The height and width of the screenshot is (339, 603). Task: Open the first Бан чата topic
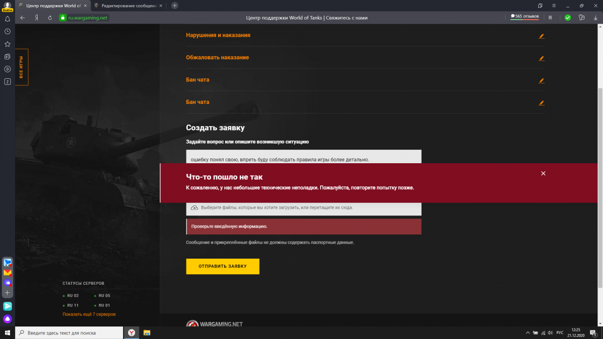coord(197,80)
